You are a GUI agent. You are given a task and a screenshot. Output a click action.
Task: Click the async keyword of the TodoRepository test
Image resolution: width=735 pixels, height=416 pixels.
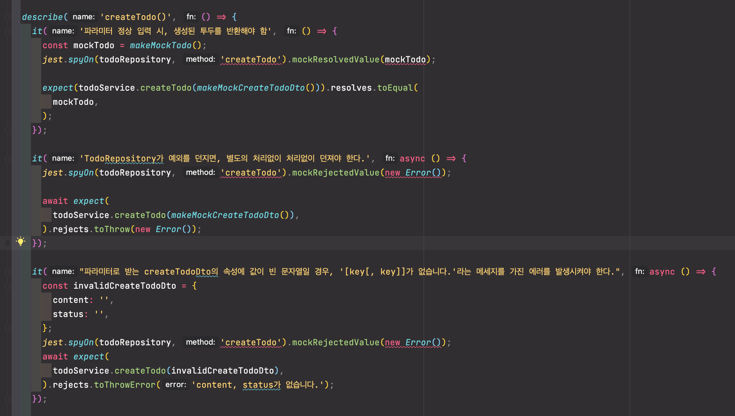(412, 158)
